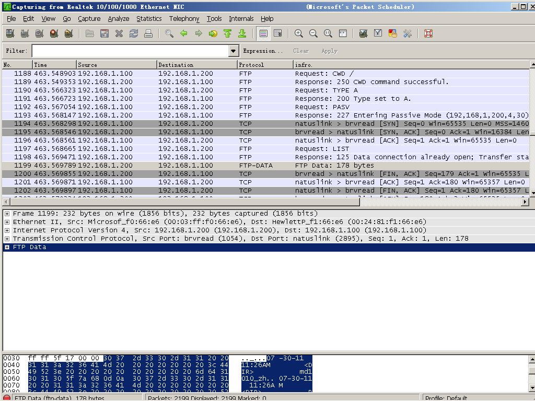Expand the Transmission Control Protocol node
Screen dimensions: 535x401
tap(7, 239)
